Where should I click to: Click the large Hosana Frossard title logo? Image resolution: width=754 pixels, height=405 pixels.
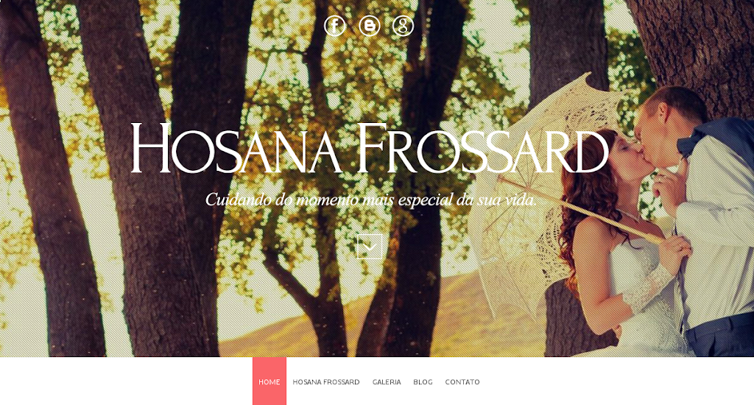pos(370,148)
